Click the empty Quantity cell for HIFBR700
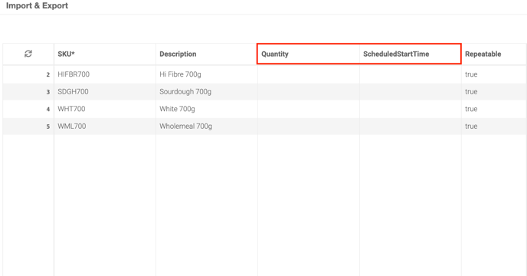The height and width of the screenshot is (276, 527). 309,74
